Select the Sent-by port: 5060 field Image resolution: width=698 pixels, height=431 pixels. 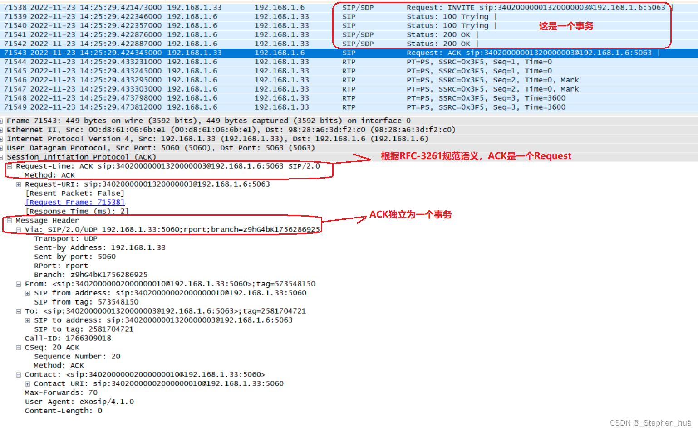tap(75, 257)
